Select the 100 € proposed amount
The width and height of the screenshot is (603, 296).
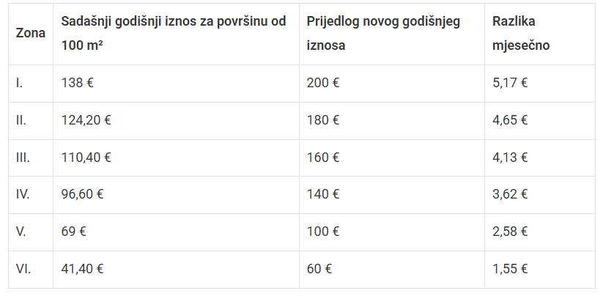[x=323, y=232]
